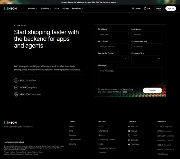
Task: Go to the Docs page from header
Action: click(x=57, y=8)
